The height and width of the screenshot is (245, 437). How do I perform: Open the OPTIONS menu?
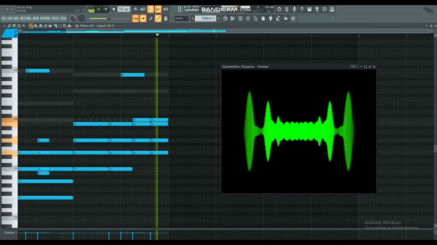(x=45, y=18)
